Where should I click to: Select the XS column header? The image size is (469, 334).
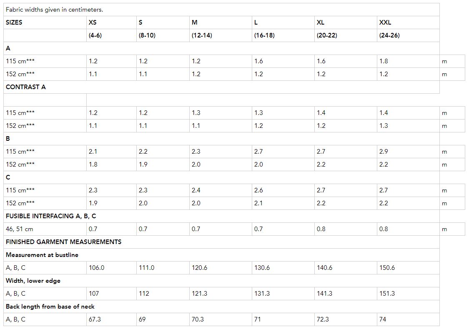(111, 22)
